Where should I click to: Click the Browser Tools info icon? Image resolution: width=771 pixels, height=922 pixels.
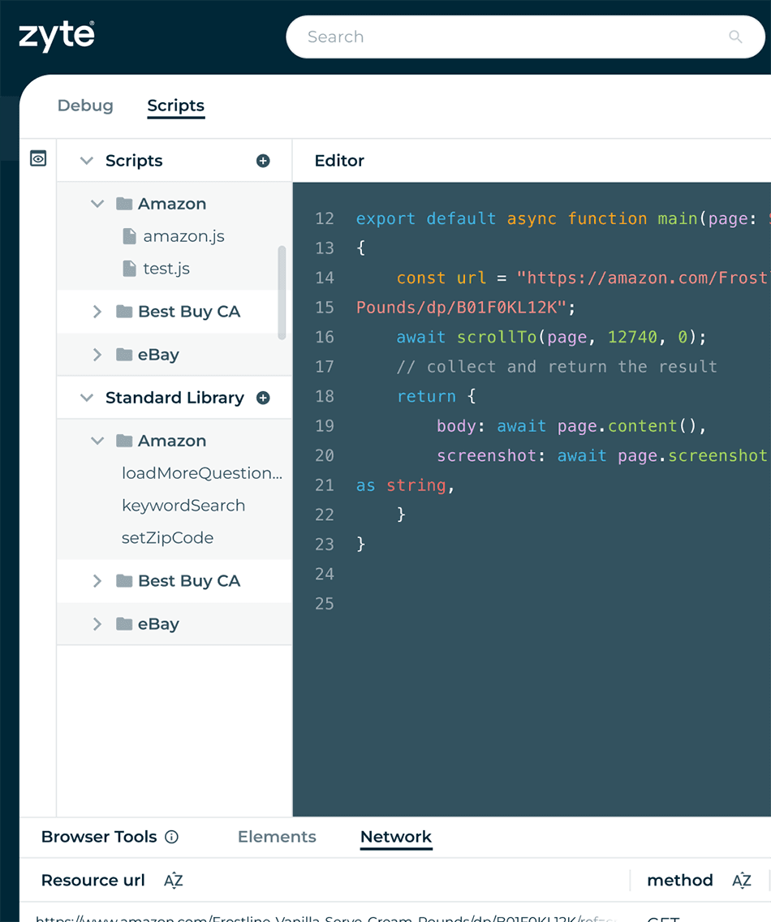click(x=172, y=837)
